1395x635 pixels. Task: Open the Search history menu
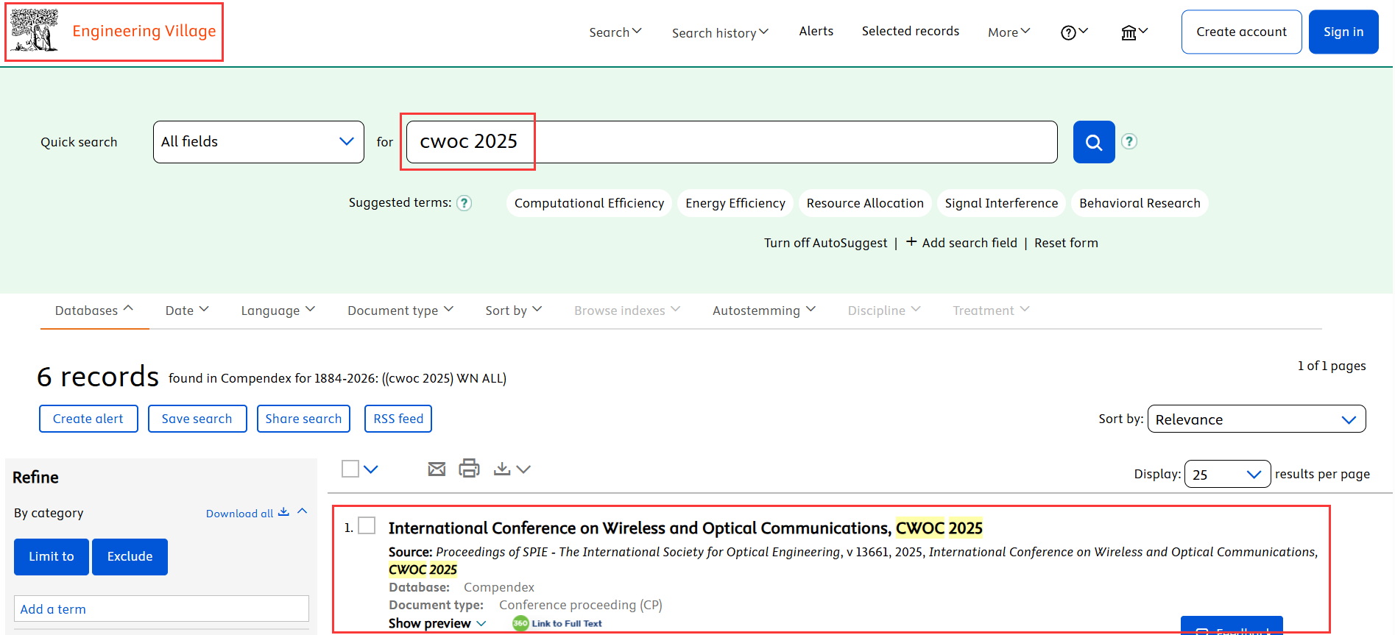[x=719, y=32]
